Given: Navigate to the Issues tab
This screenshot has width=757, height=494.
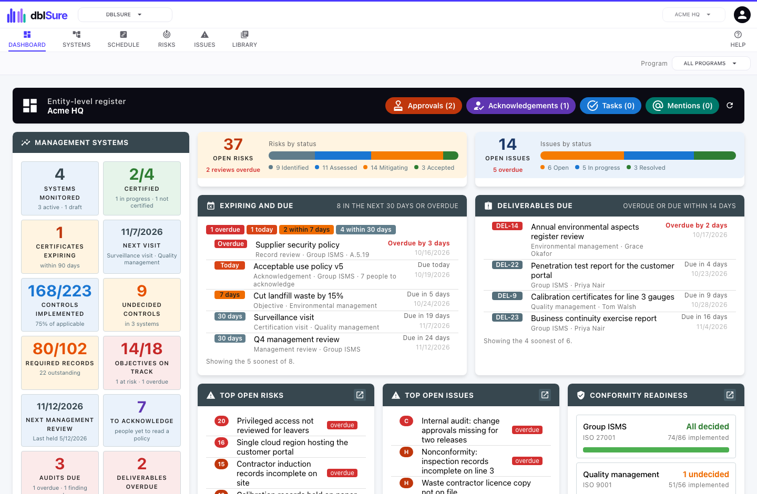Looking at the screenshot, I should [204, 39].
